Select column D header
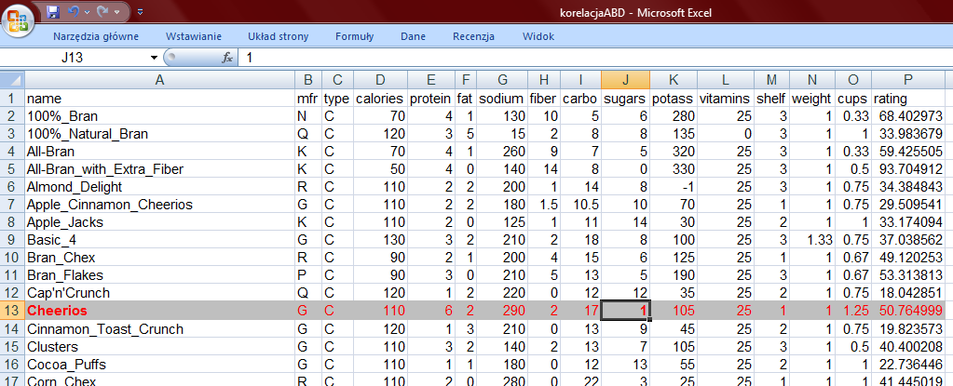Image resolution: width=953 pixels, height=386 pixels. click(x=380, y=80)
